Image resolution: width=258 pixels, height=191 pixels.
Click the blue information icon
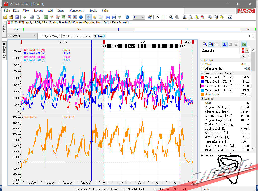click(81, 17)
